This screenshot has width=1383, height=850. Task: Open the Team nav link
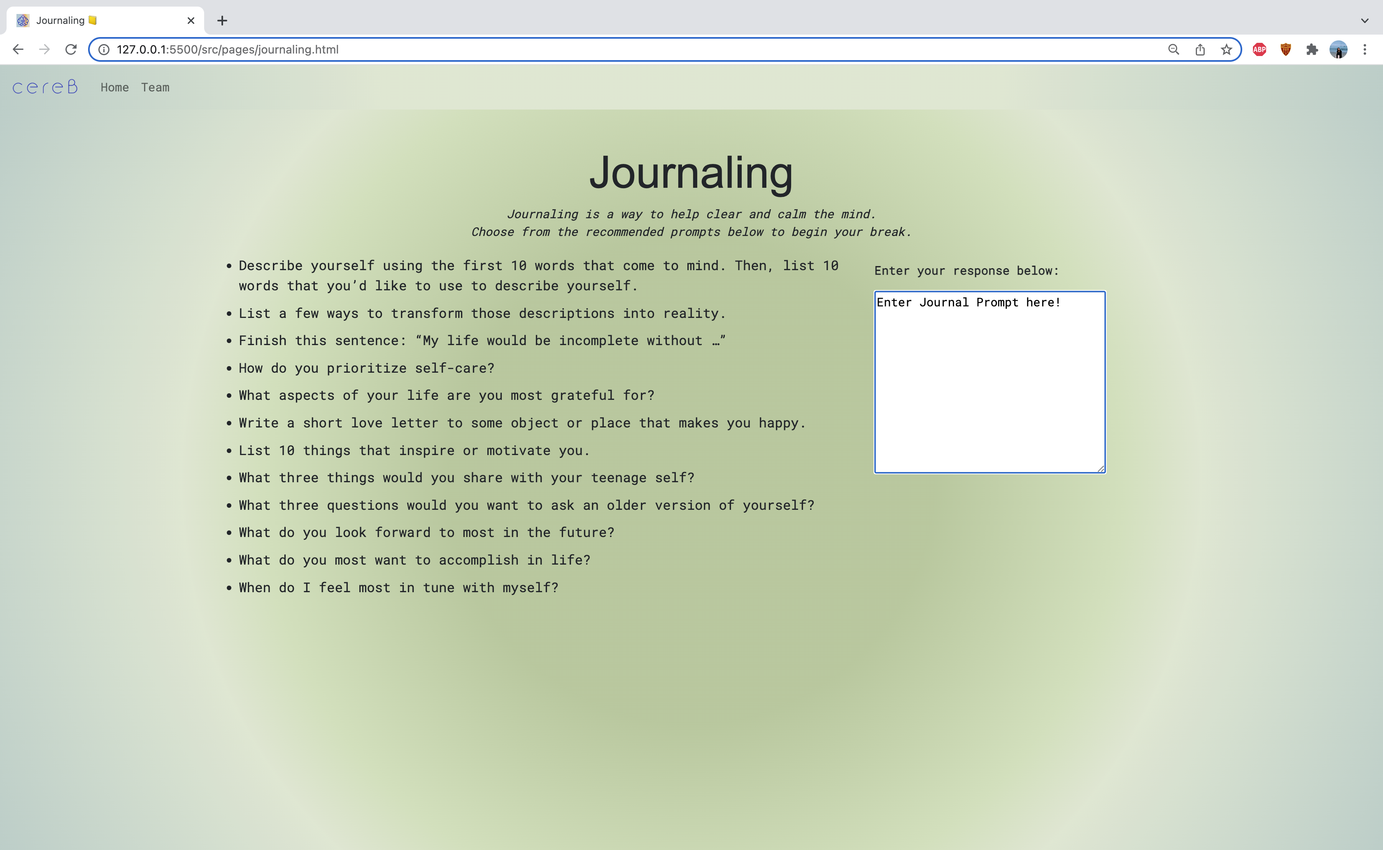(x=155, y=88)
